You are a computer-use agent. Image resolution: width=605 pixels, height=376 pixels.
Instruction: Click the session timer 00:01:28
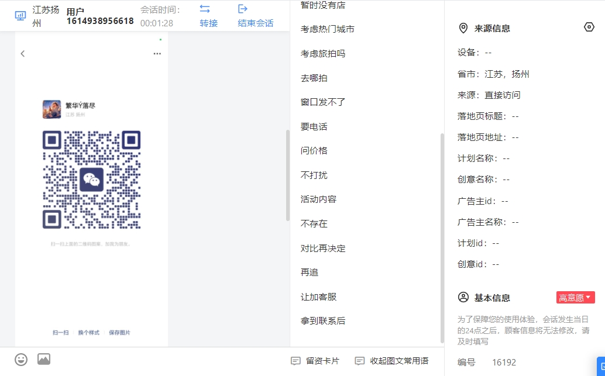(157, 23)
